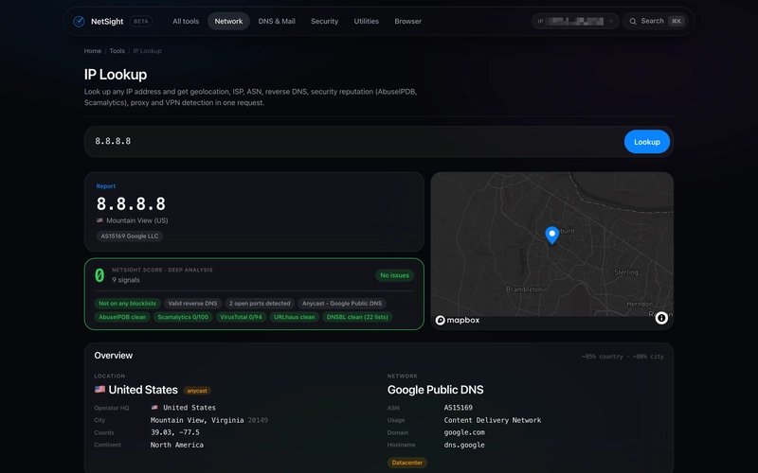Open the Utilities nav item

tap(366, 21)
